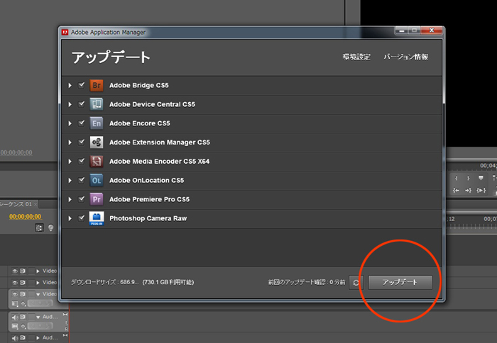Click the yellow 00;00;00;00 timeline timecode

(x=26, y=217)
